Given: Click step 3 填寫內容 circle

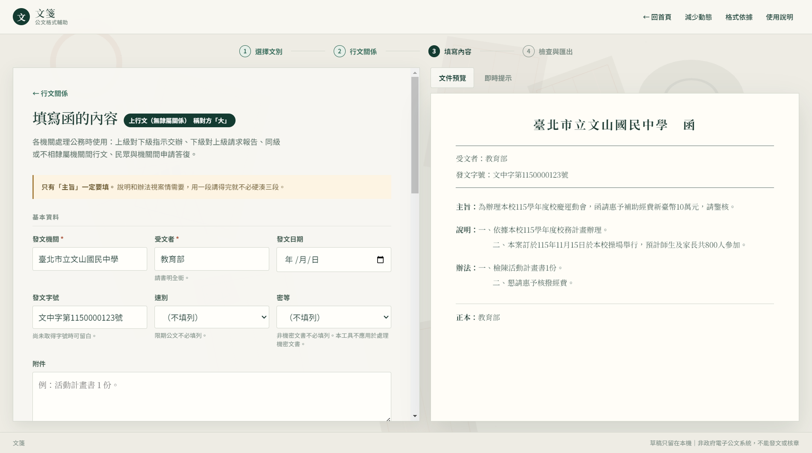Looking at the screenshot, I should coord(434,52).
